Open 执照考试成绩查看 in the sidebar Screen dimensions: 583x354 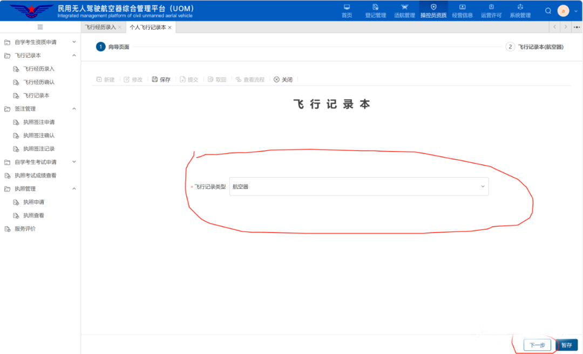pos(35,175)
